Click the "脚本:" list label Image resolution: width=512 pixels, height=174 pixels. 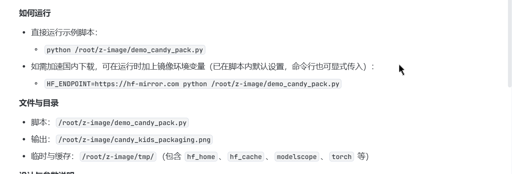tap(41, 123)
